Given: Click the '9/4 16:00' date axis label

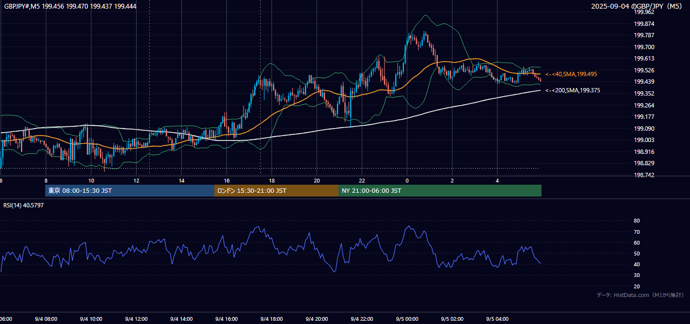Looking at the screenshot, I should click(227, 319).
